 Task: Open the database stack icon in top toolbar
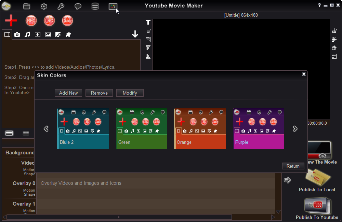coord(95,6)
